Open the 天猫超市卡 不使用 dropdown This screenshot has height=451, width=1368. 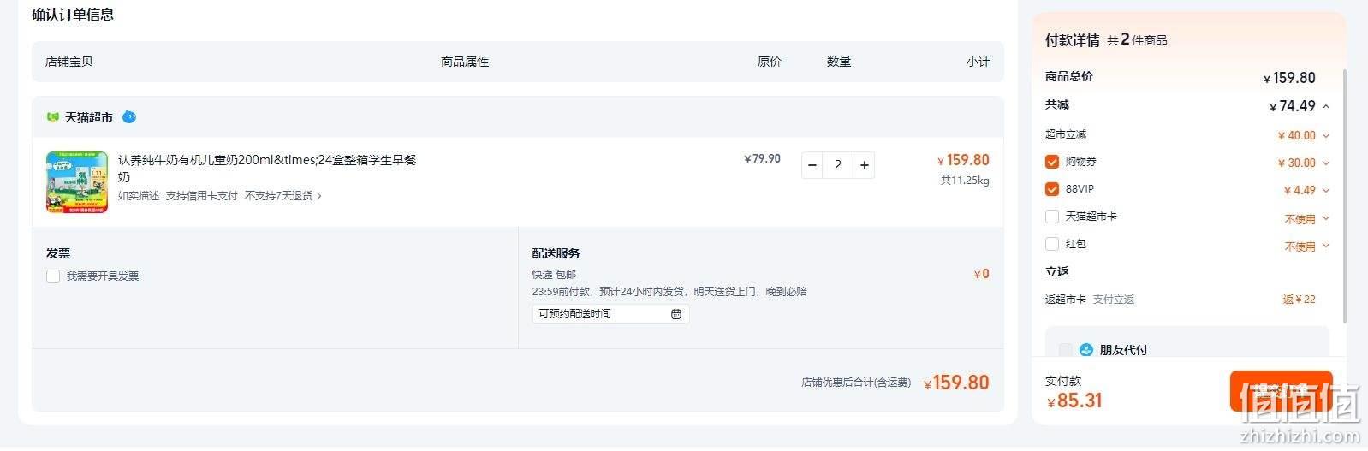click(1307, 219)
